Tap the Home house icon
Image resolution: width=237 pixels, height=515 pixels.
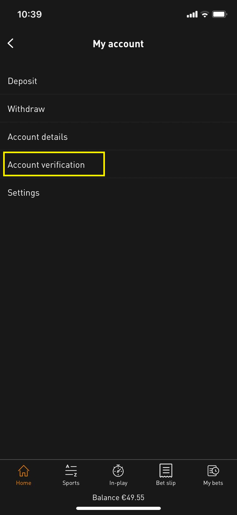(24, 471)
